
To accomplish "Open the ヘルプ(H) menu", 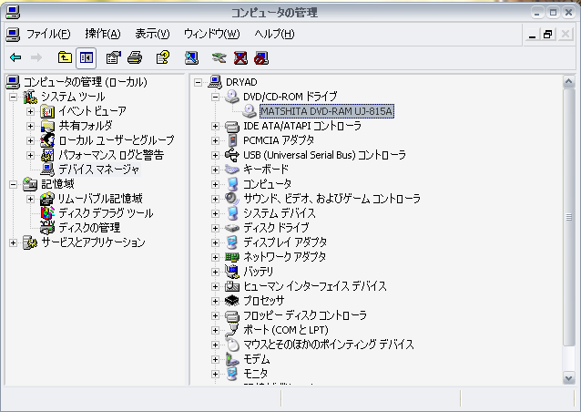I will (x=274, y=34).
